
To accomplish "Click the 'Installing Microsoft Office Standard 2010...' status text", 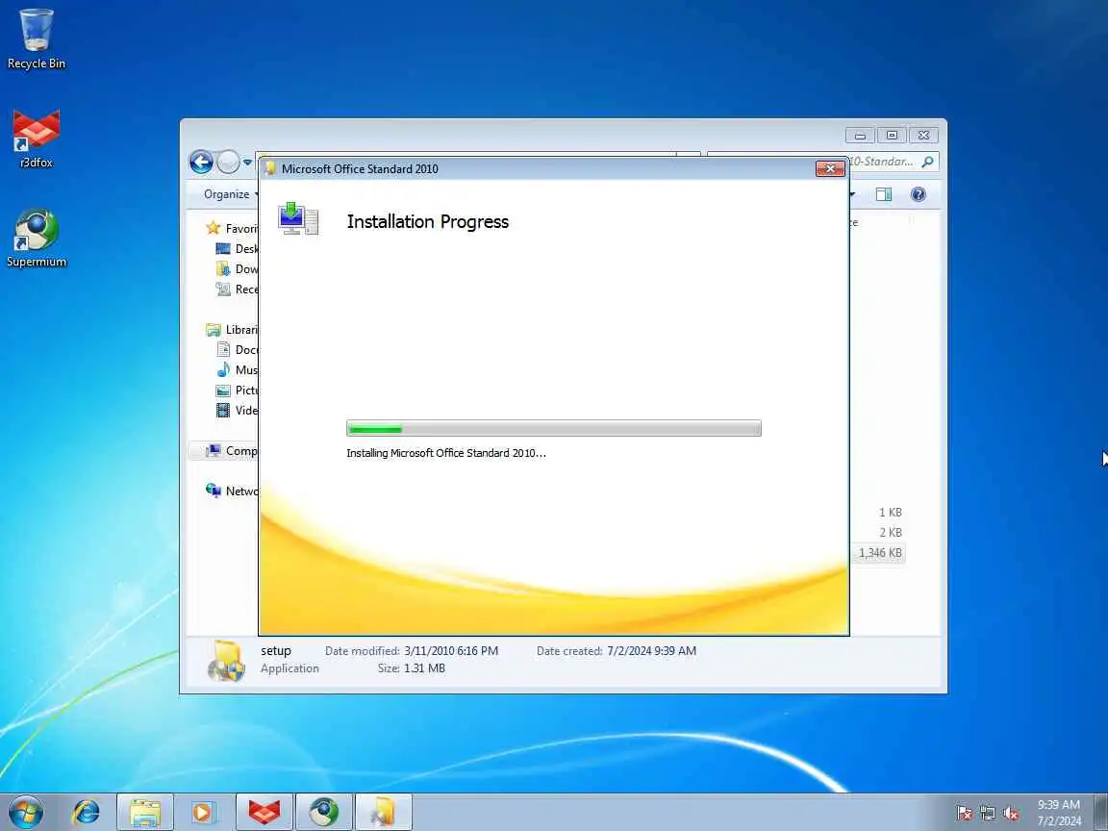I will (446, 453).
